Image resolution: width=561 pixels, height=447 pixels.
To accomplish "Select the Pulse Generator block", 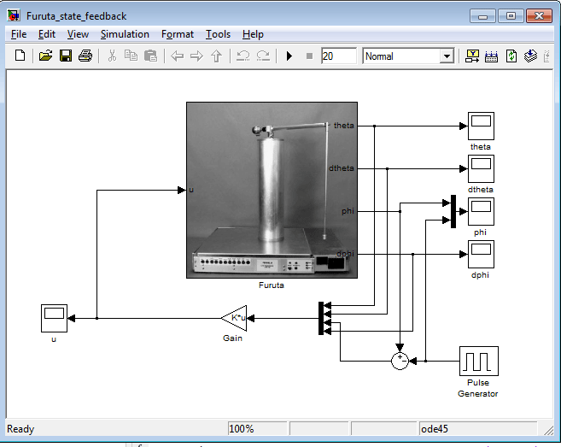I will point(478,362).
